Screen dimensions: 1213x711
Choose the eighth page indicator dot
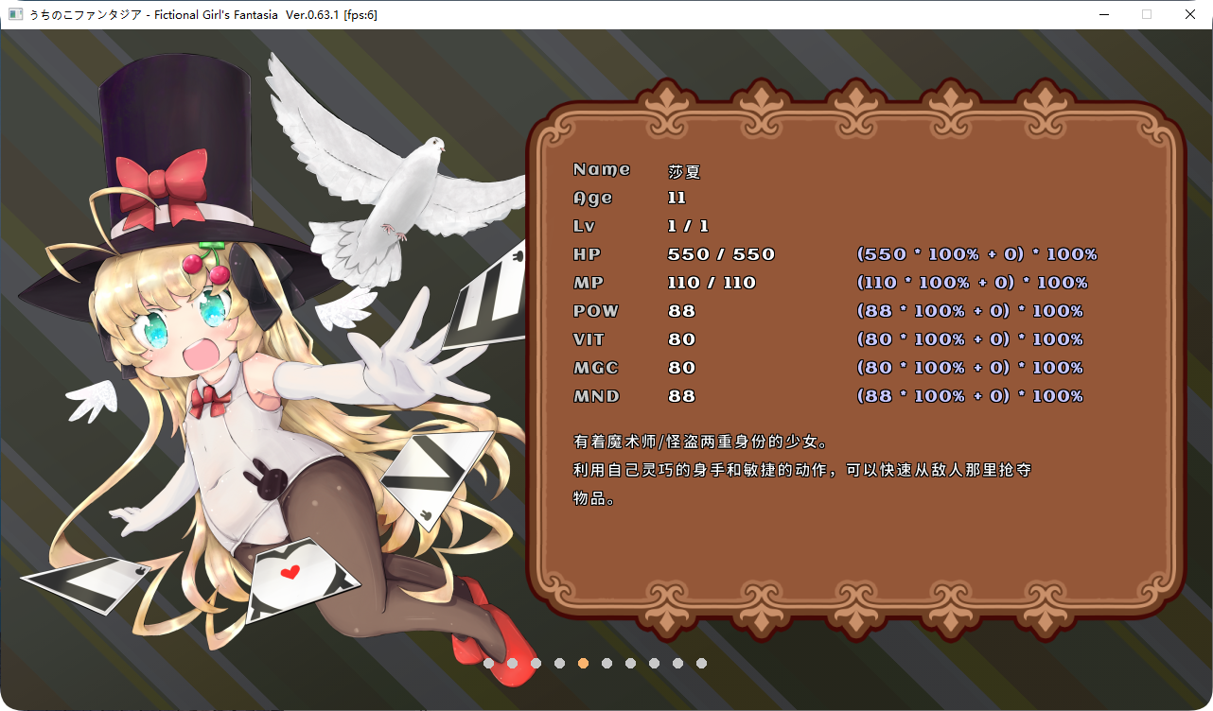(654, 664)
